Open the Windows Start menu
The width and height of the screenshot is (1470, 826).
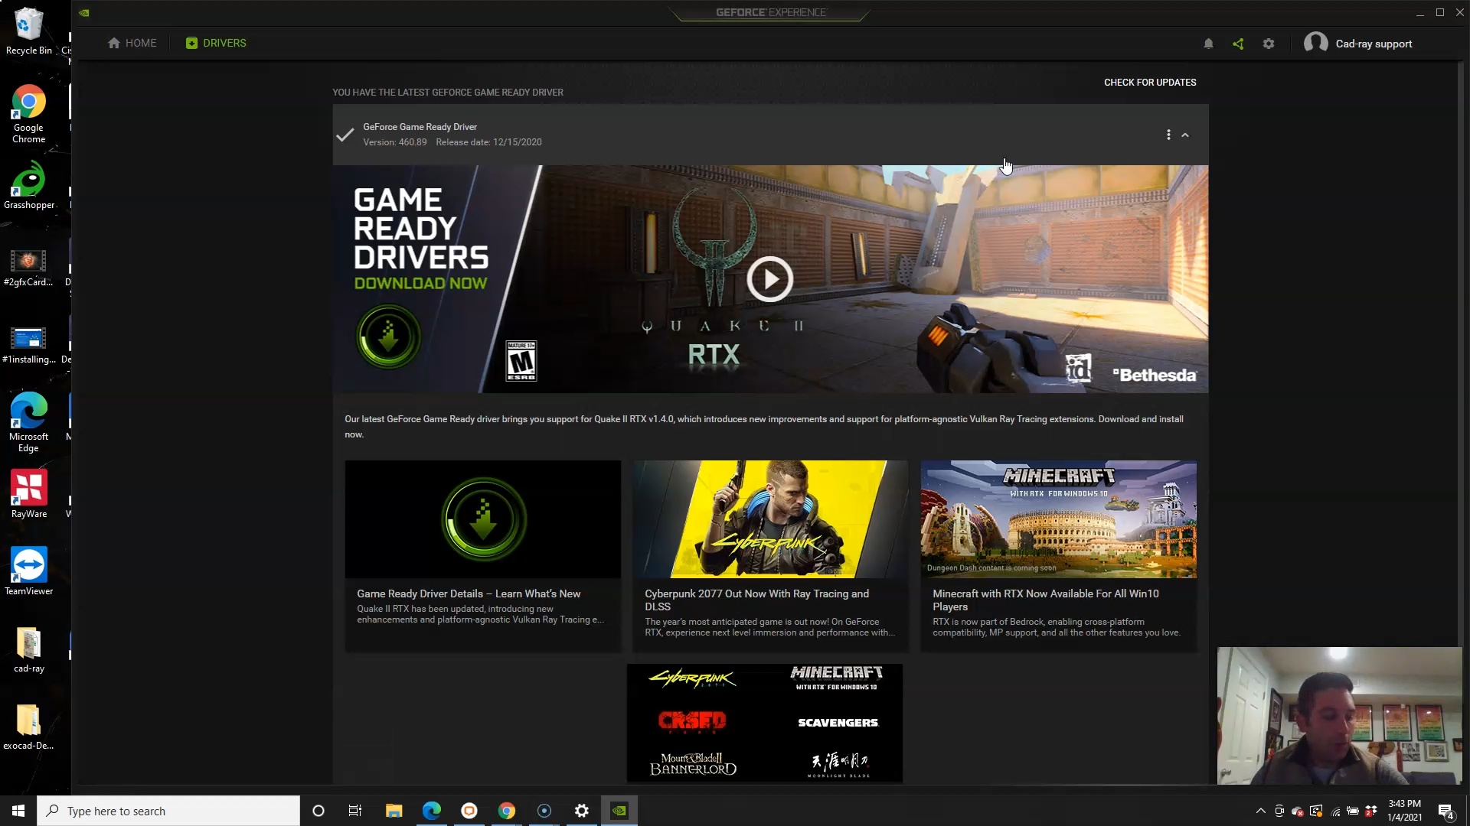(18, 811)
